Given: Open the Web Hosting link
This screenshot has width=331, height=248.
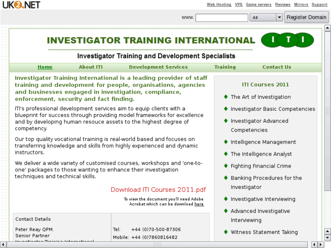Looking at the screenshot, I should [219, 5].
